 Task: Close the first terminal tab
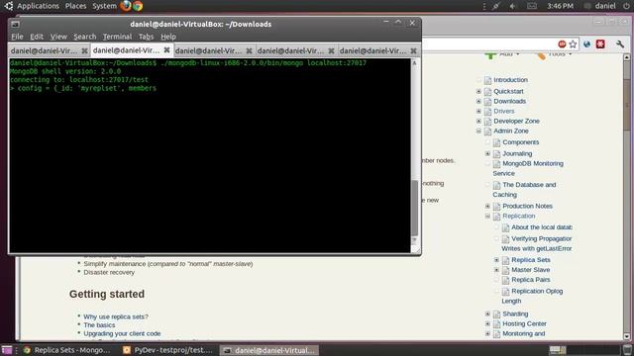click(84, 50)
